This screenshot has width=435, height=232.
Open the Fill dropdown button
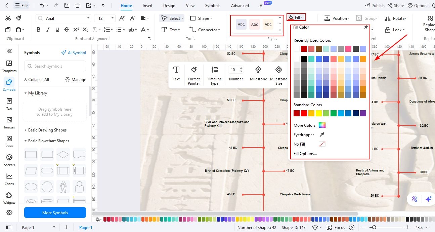[296, 17]
